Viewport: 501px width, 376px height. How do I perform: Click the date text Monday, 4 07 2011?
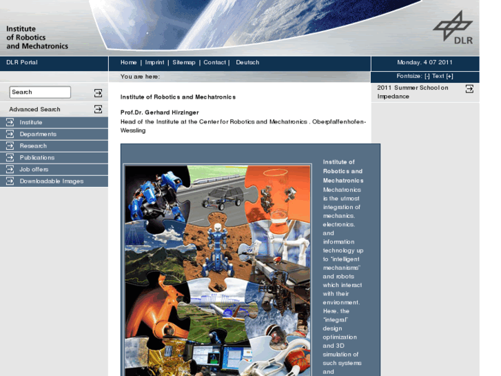(x=425, y=62)
